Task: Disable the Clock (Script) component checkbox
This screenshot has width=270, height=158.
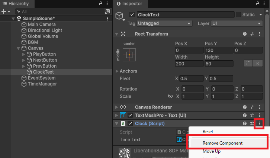Action: pyautogui.click(x=130, y=123)
